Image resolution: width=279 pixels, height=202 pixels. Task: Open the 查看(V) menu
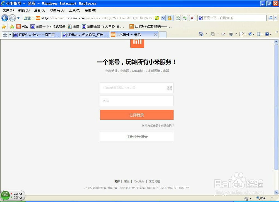40,10
